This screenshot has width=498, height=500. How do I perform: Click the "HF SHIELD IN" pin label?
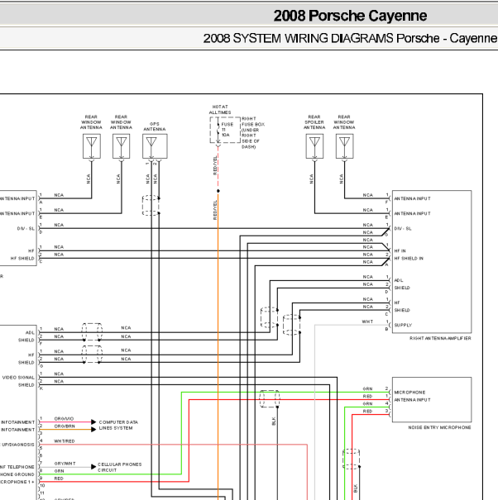tap(409, 259)
